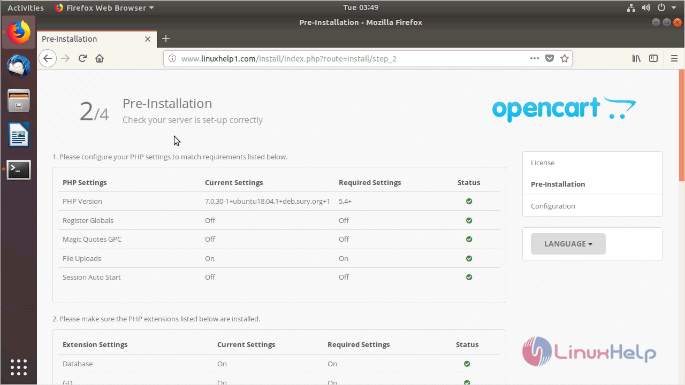Click the File Uploads label
This screenshot has width=685, height=385.
(x=82, y=258)
